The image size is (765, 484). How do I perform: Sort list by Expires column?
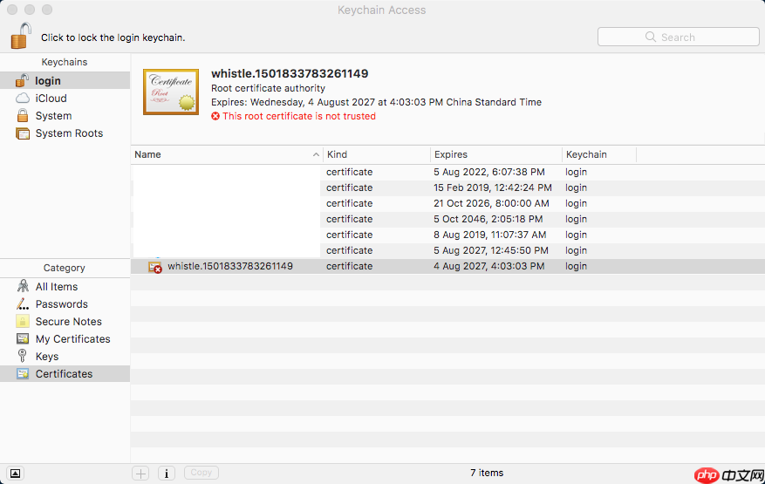(495, 154)
